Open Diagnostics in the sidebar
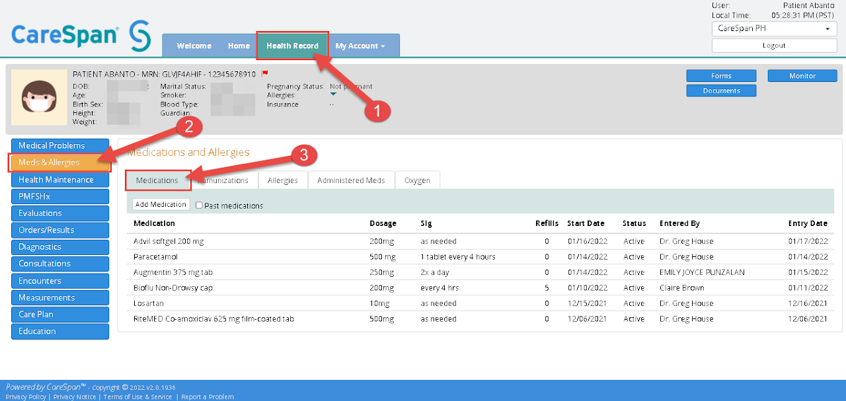 (x=59, y=247)
